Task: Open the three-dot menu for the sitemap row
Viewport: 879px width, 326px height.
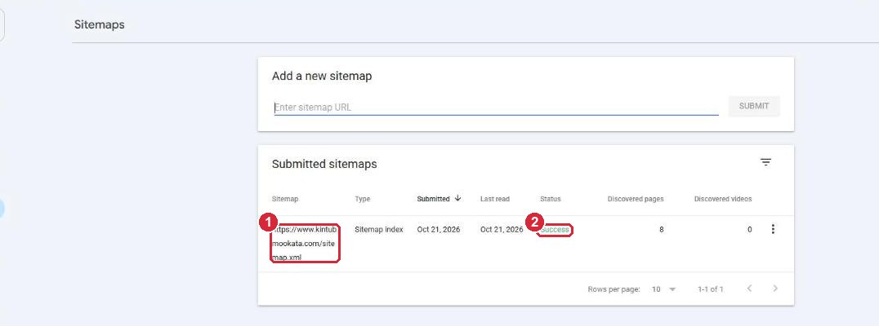Action: click(x=773, y=229)
